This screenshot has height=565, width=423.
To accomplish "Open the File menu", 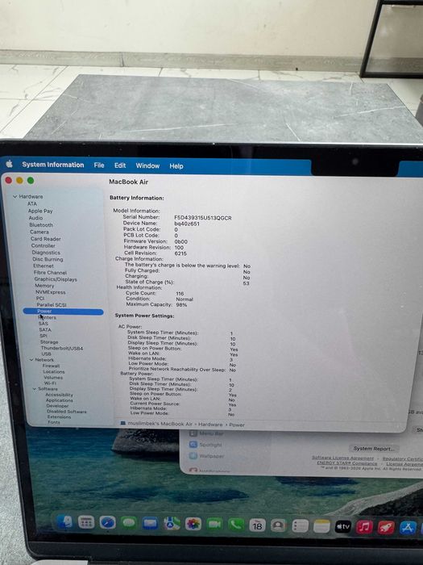I will tap(99, 165).
